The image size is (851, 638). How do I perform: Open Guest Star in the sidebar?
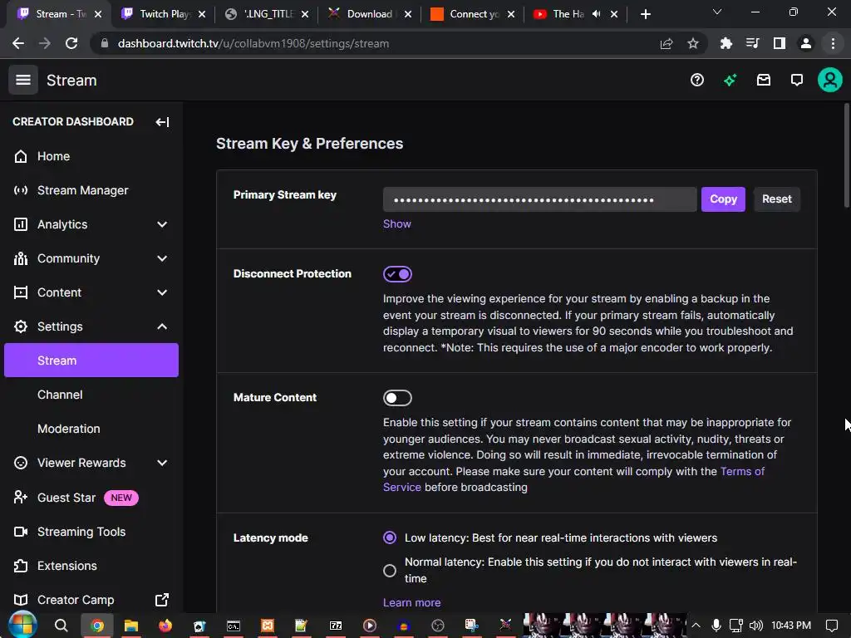tap(91, 498)
